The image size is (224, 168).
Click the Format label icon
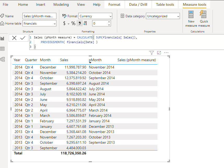64,16
